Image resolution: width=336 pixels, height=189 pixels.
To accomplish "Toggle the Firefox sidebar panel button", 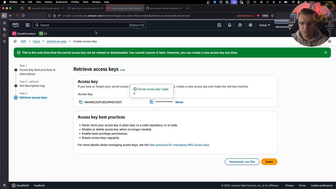I will tap(4, 15).
